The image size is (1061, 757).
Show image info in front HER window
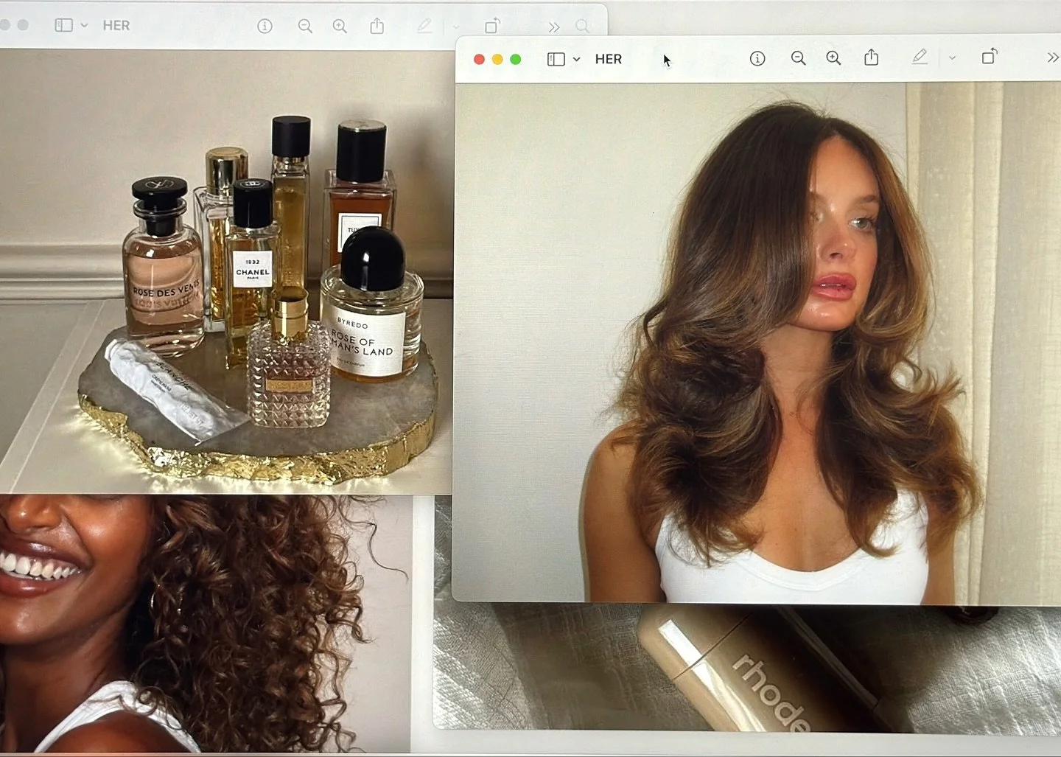coord(757,58)
